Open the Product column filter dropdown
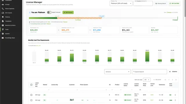186x104 pixels. 121,90
